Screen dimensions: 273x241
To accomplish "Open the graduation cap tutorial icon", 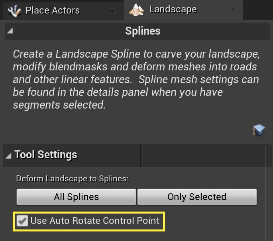I will pos(259,130).
